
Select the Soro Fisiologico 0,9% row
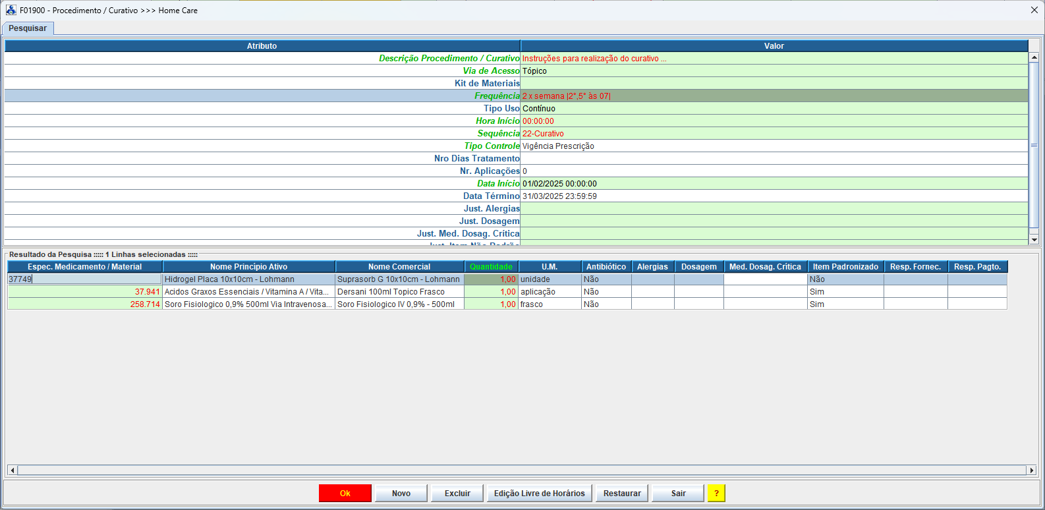248,304
